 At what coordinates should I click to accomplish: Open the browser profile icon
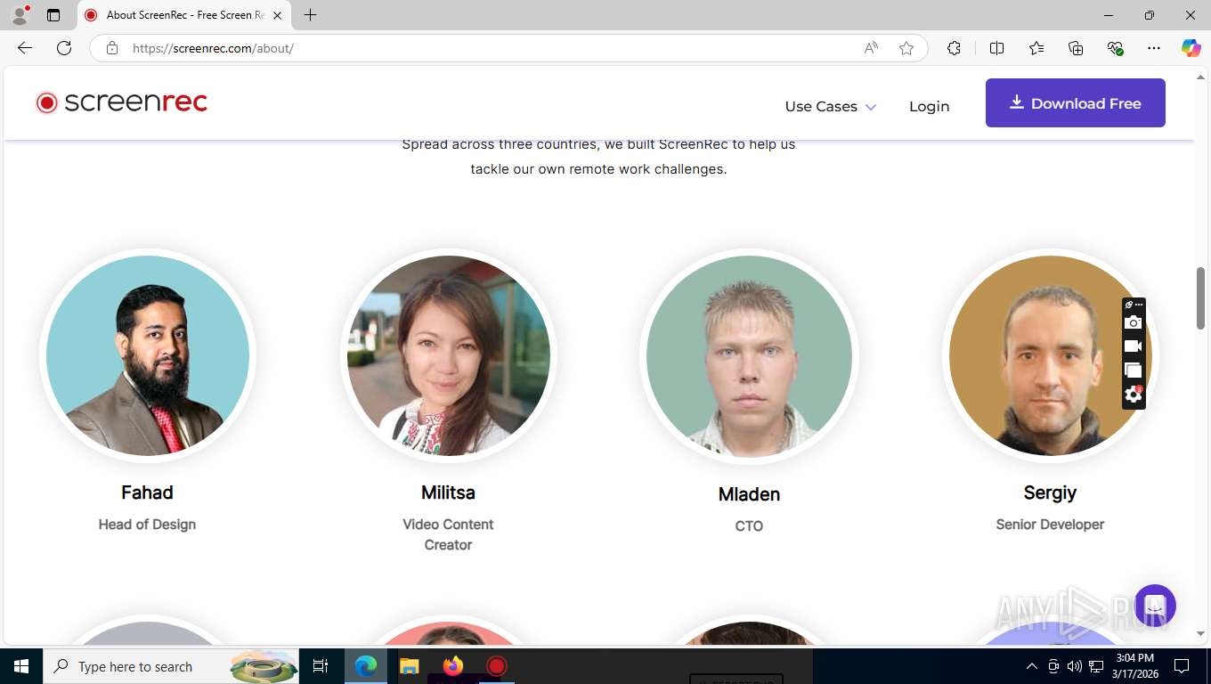[20, 15]
